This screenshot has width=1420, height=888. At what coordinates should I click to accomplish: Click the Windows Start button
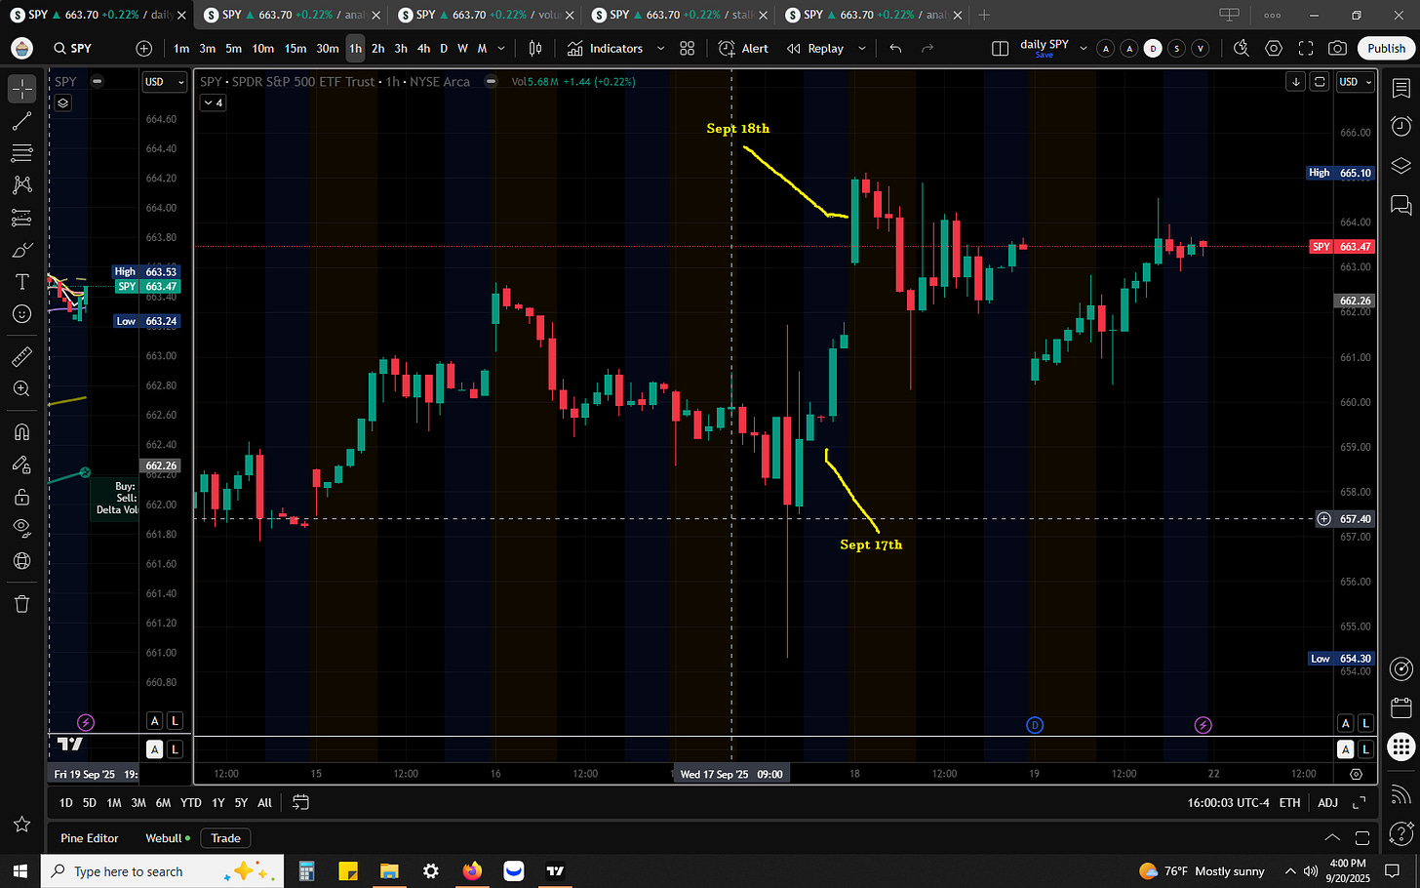20,870
